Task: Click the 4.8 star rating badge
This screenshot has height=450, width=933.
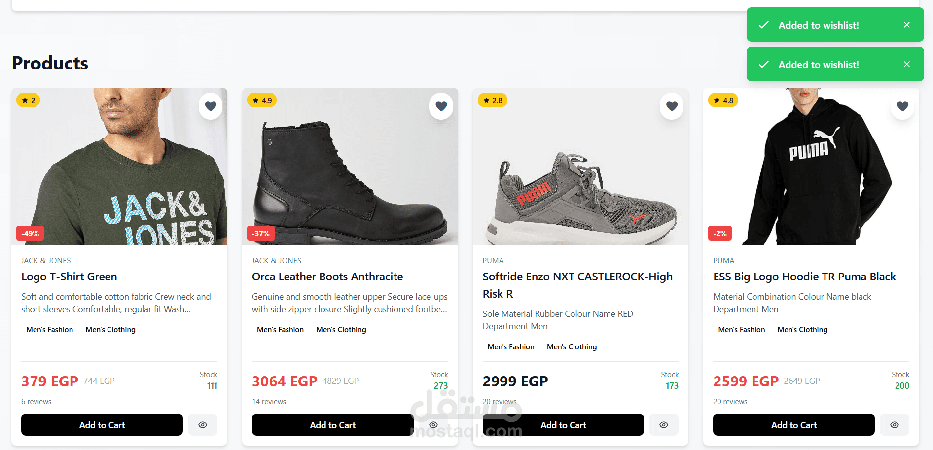Action: click(x=723, y=101)
